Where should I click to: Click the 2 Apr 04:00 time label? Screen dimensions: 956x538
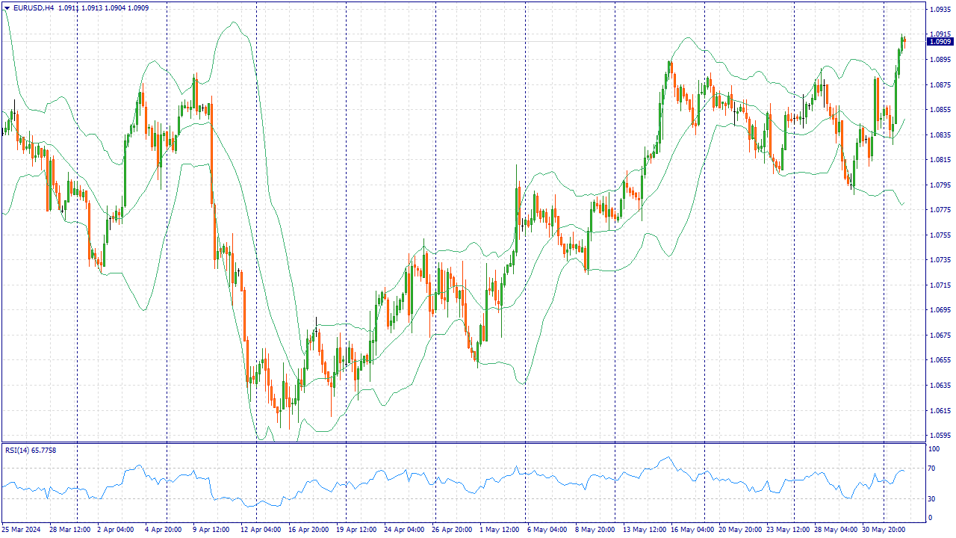(116, 530)
